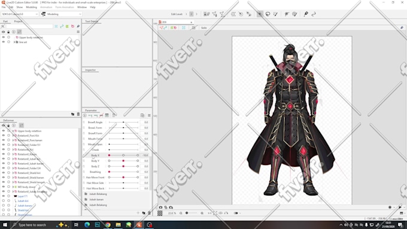This screenshot has width=407, height=229.
Task: Select the Arrow selection tool in toolbar
Action: (260, 14)
